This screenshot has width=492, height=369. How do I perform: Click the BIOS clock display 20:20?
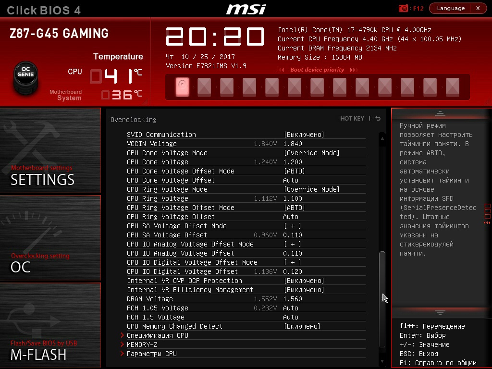click(215, 37)
